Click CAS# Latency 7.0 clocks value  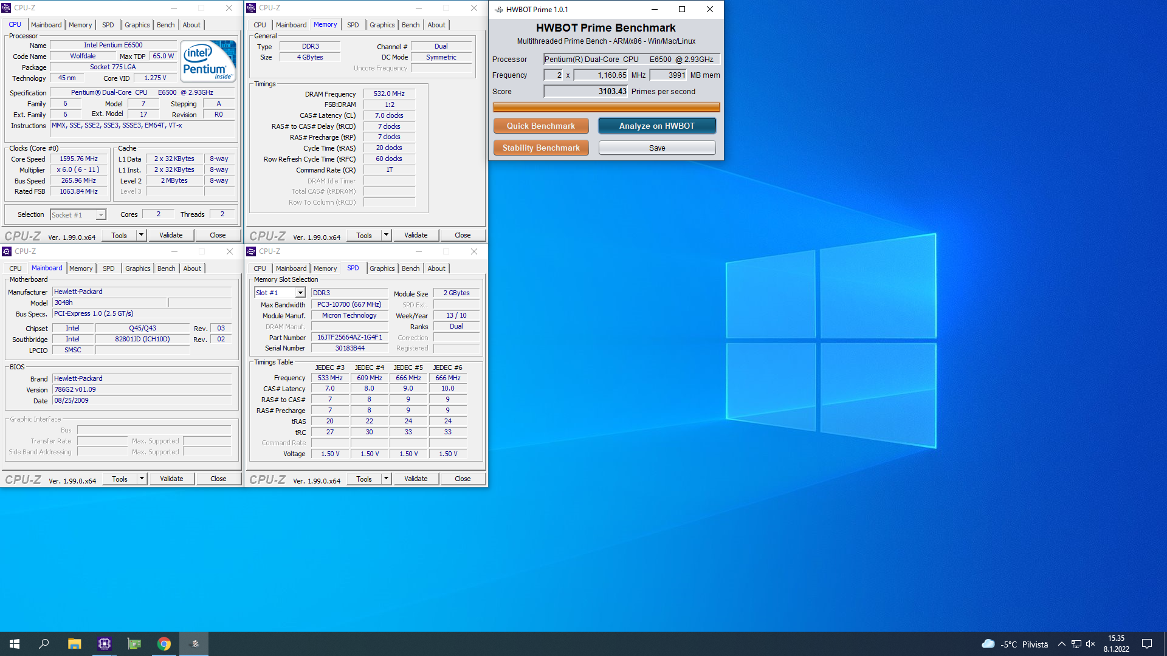point(389,115)
